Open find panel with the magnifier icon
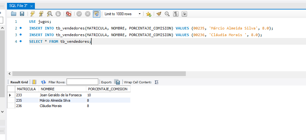 click(167, 14)
